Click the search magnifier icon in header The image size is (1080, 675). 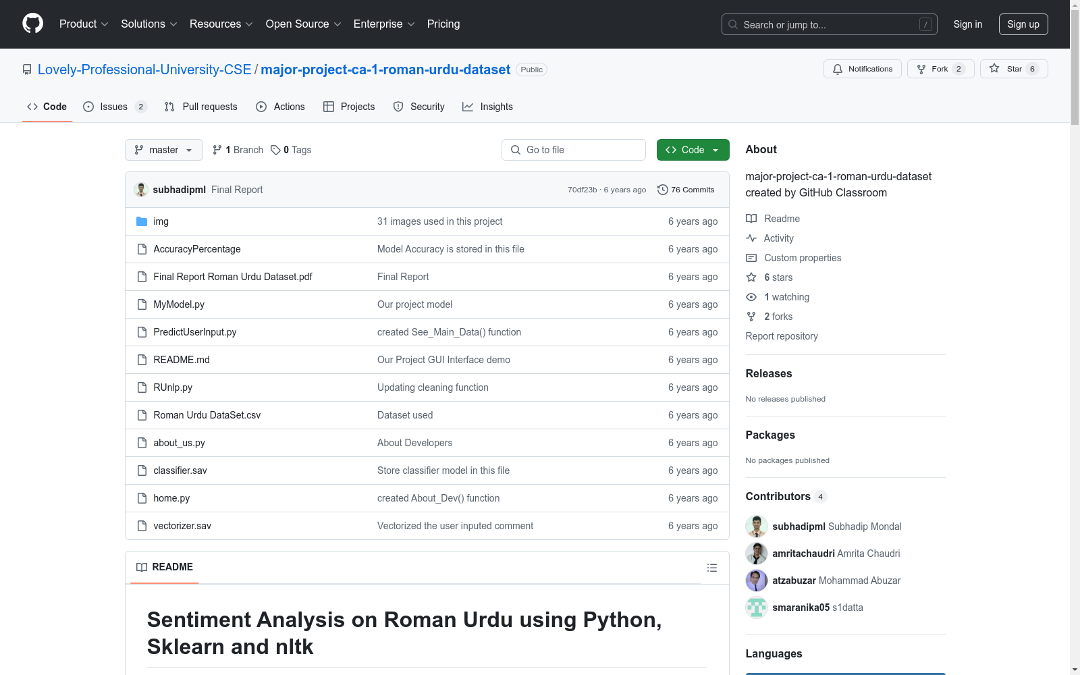(x=733, y=24)
